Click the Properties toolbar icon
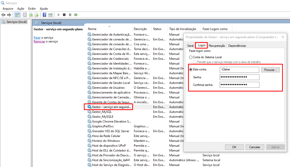The image size is (290, 167). pyautogui.click(x=25, y=15)
